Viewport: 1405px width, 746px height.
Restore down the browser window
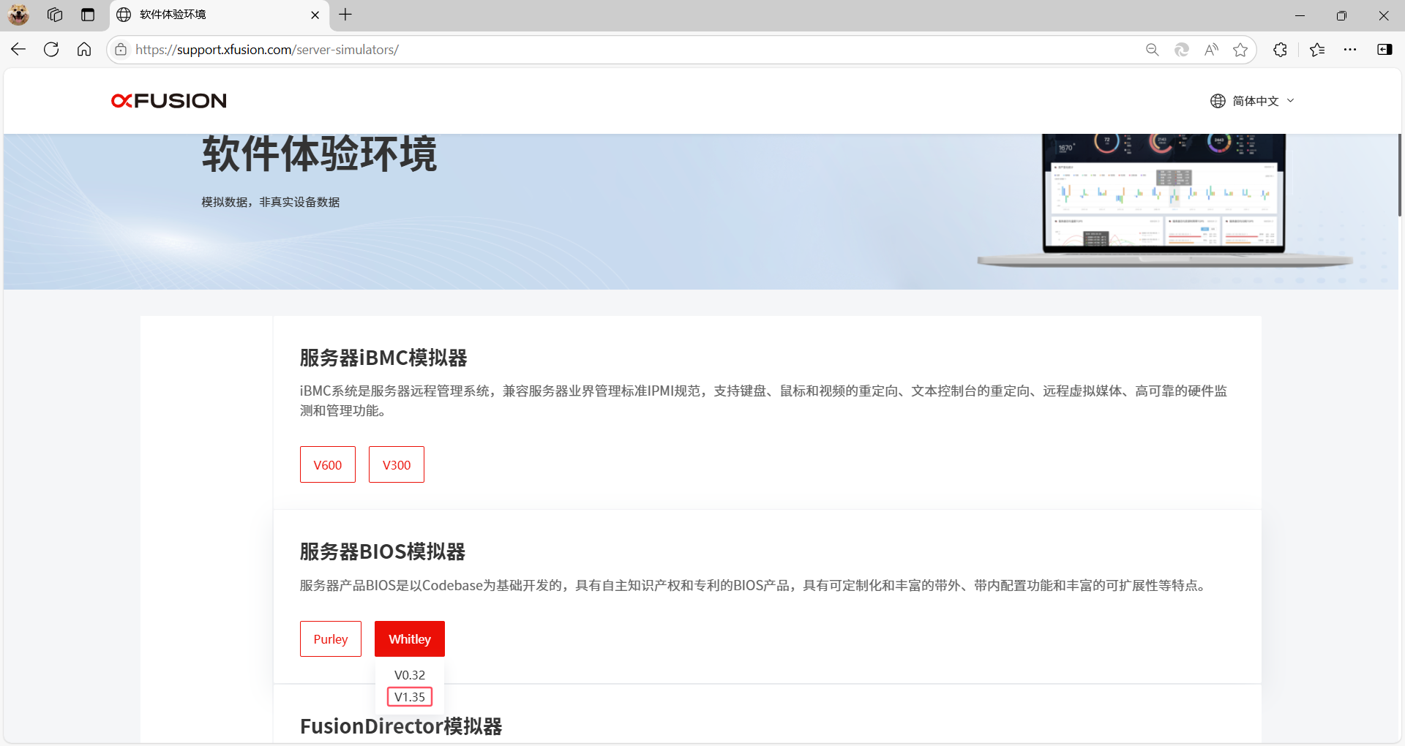pos(1341,15)
